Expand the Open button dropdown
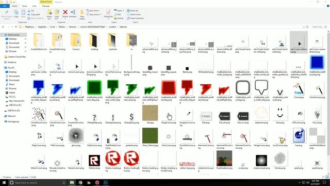Viewport: 330px width, 186px height. click(123, 10)
